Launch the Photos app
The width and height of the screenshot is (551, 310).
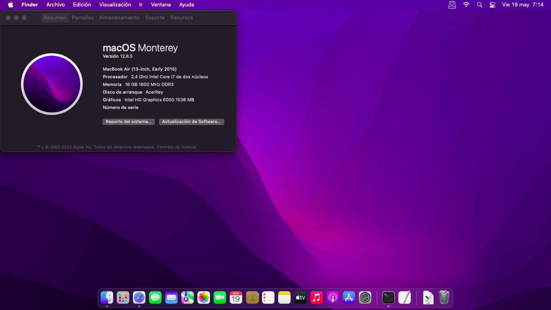(x=203, y=298)
